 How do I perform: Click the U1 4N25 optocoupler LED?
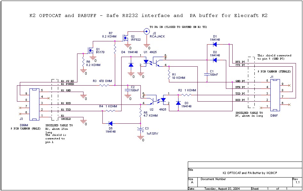[146, 61]
